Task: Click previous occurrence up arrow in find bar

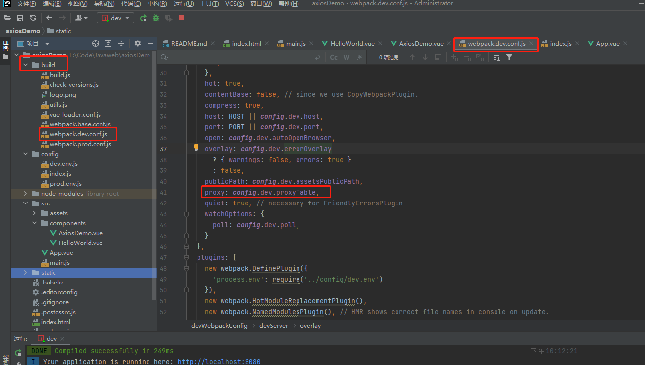Action: (x=412, y=57)
